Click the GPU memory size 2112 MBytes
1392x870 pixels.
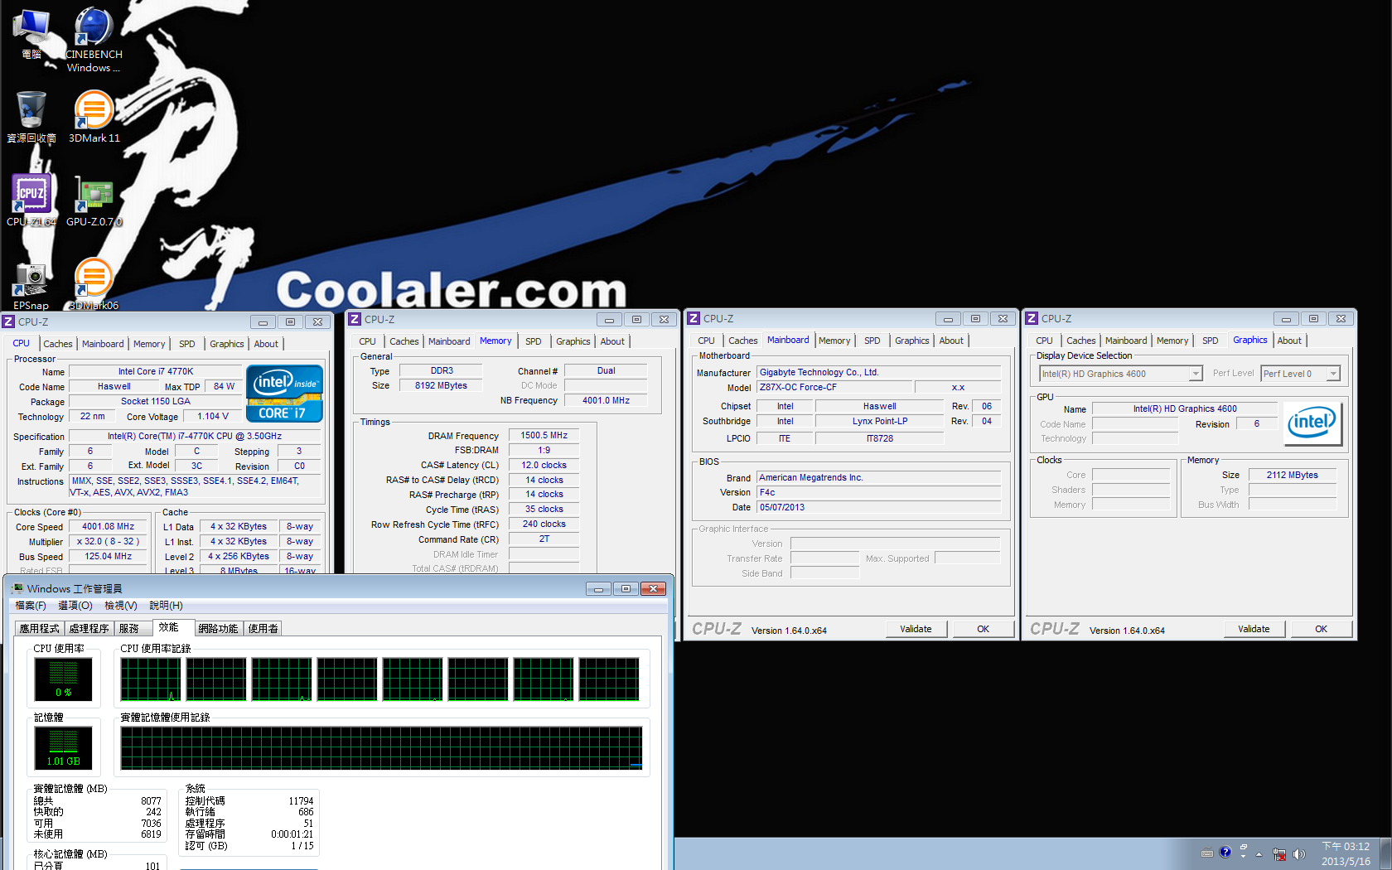pyautogui.click(x=1292, y=476)
